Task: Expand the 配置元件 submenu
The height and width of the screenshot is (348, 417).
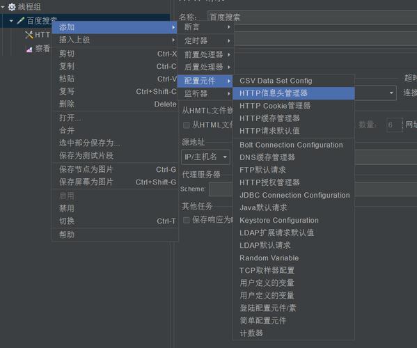Action: [x=205, y=81]
